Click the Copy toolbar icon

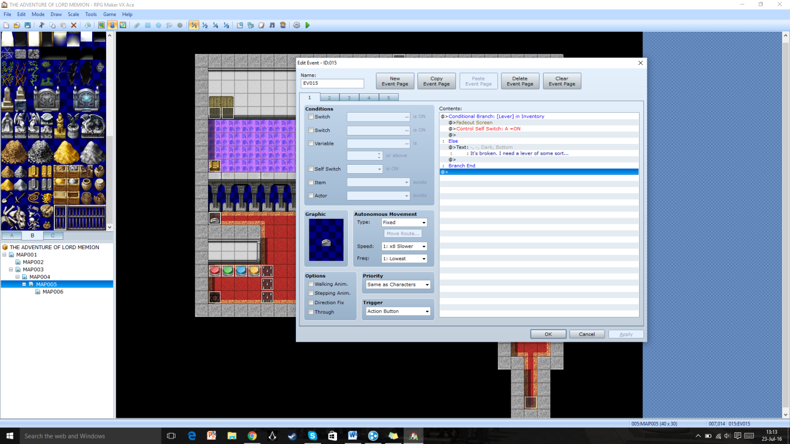(x=53, y=25)
